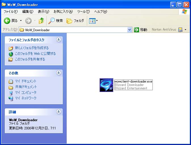Click the folder icon in address bar
The image size is (191, 145).
[x=22, y=30]
